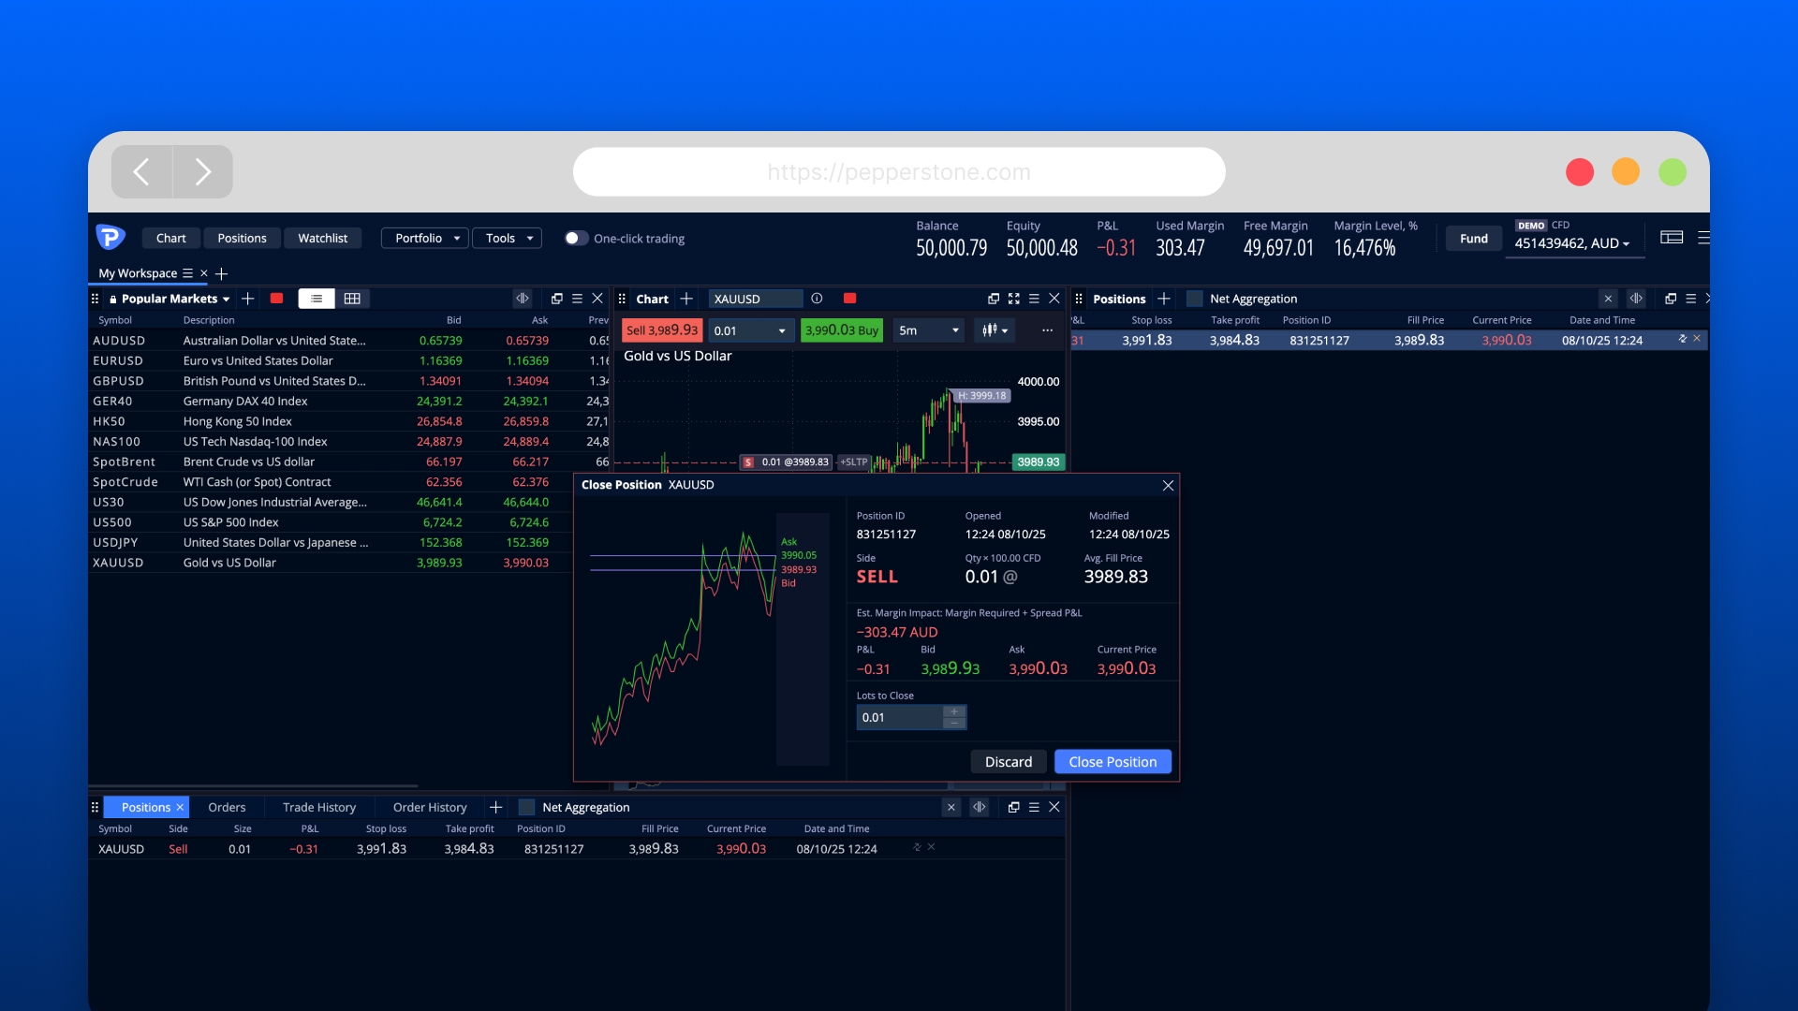Make the Chart panel fullscreen
The image size is (1798, 1011).
pos(1013,299)
